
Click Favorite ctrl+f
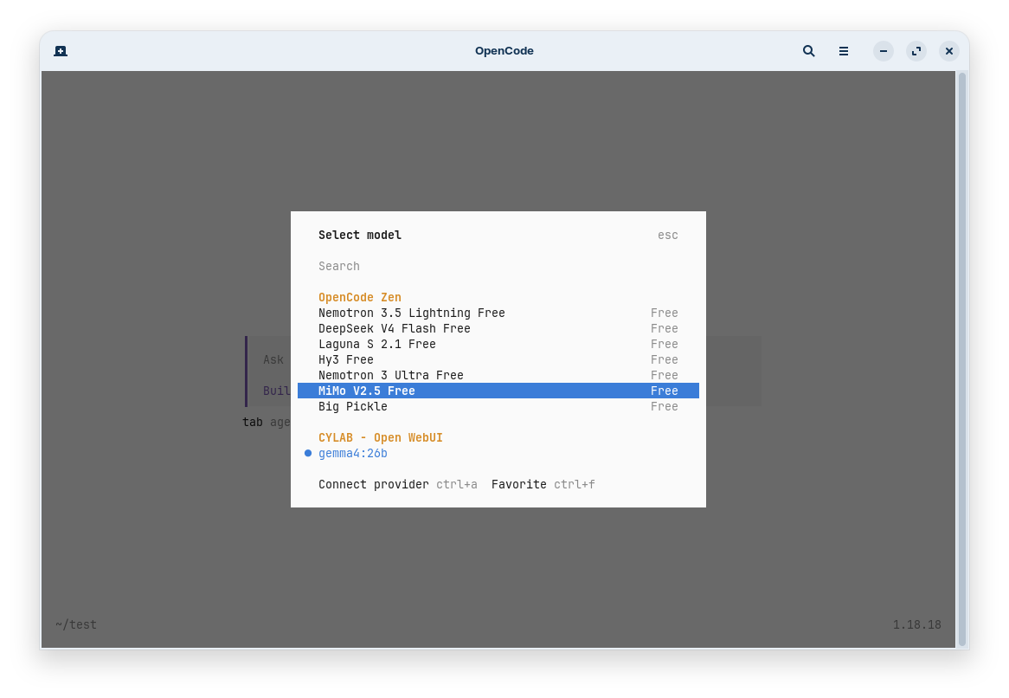point(543,484)
